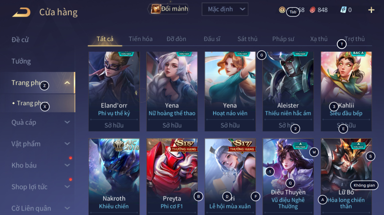Select Eland'orr Phi vụ thế kỷ skin card
The image size is (384, 215).
tap(114, 91)
